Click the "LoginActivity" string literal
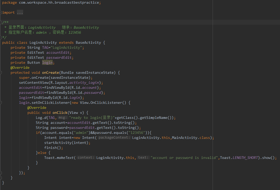Screen dimensions: 280x190 (66, 47)
